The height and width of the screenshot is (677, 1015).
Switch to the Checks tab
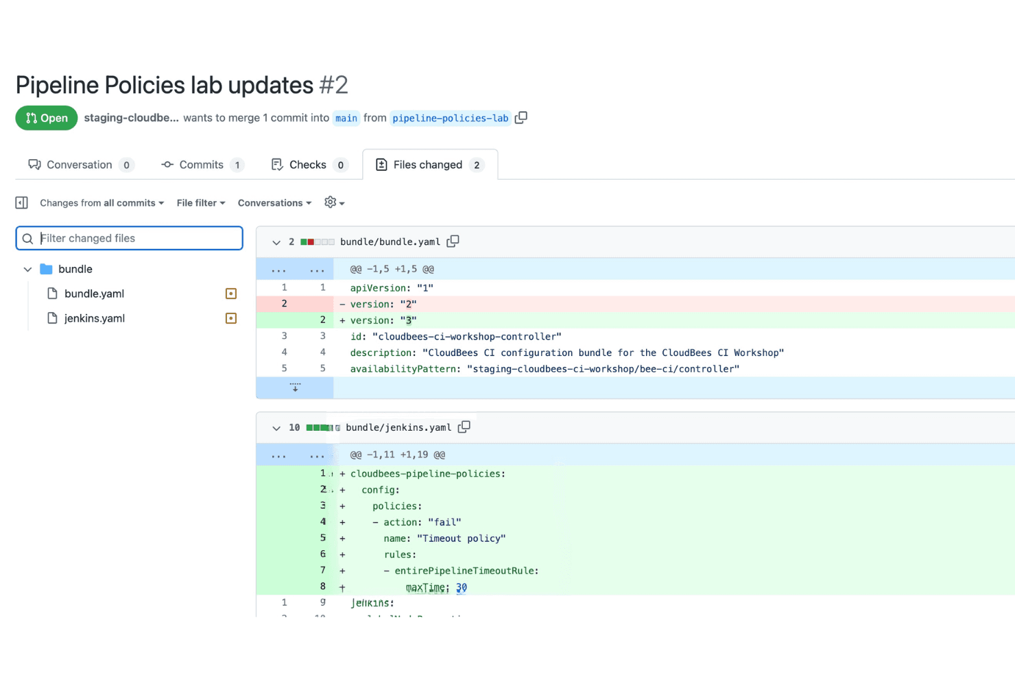coord(310,165)
